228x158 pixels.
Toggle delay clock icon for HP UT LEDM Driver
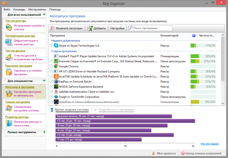coord(51,71)
